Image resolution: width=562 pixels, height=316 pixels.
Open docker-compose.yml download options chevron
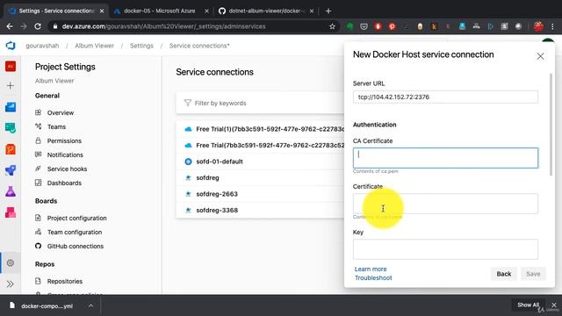click(90, 305)
